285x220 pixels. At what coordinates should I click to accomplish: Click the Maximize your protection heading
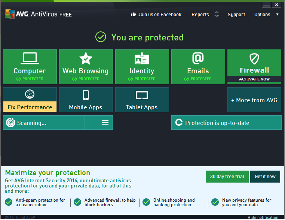coord(47,173)
